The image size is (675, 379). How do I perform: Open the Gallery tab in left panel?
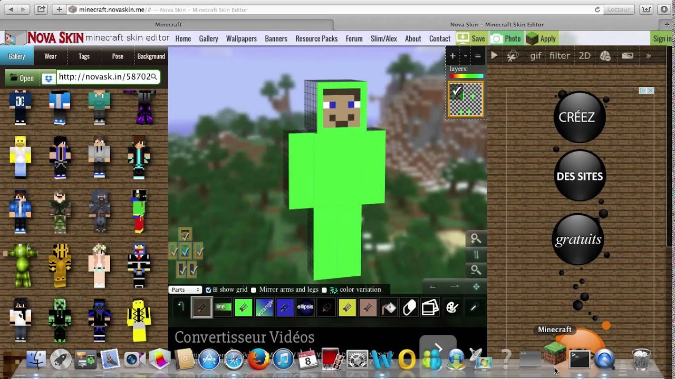tap(17, 56)
